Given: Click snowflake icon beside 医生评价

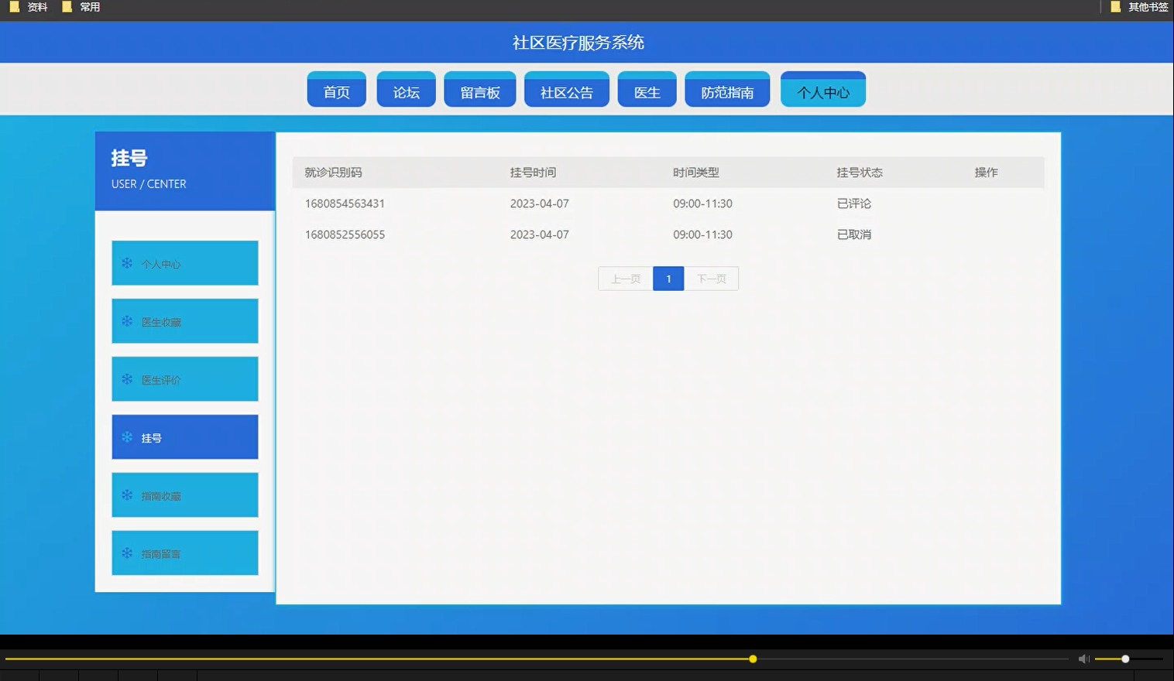Looking at the screenshot, I should point(127,379).
